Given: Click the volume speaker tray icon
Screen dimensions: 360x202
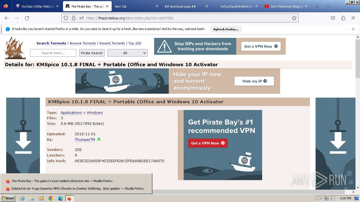Looking at the screenshot, I should 320,198.
